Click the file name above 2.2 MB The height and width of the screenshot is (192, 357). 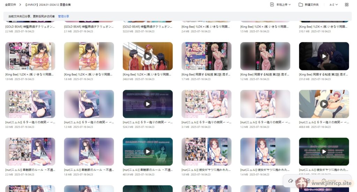tap(30, 26)
